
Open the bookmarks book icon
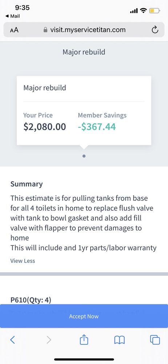coord(120,340)
